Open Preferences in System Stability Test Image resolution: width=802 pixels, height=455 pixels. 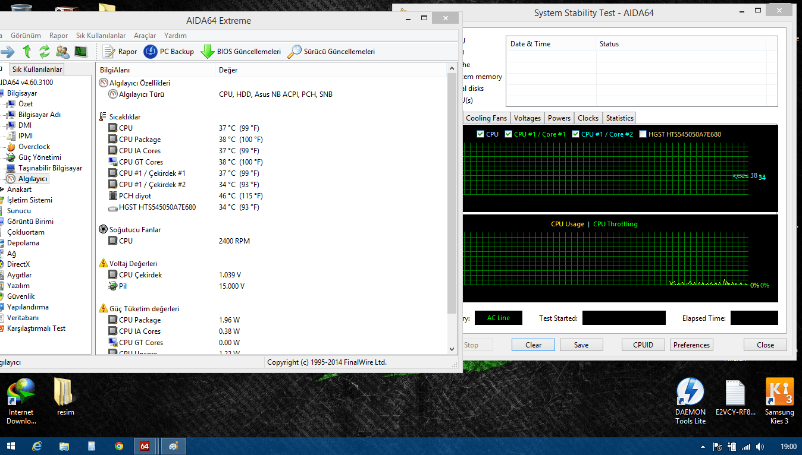(x=692, y=345)
